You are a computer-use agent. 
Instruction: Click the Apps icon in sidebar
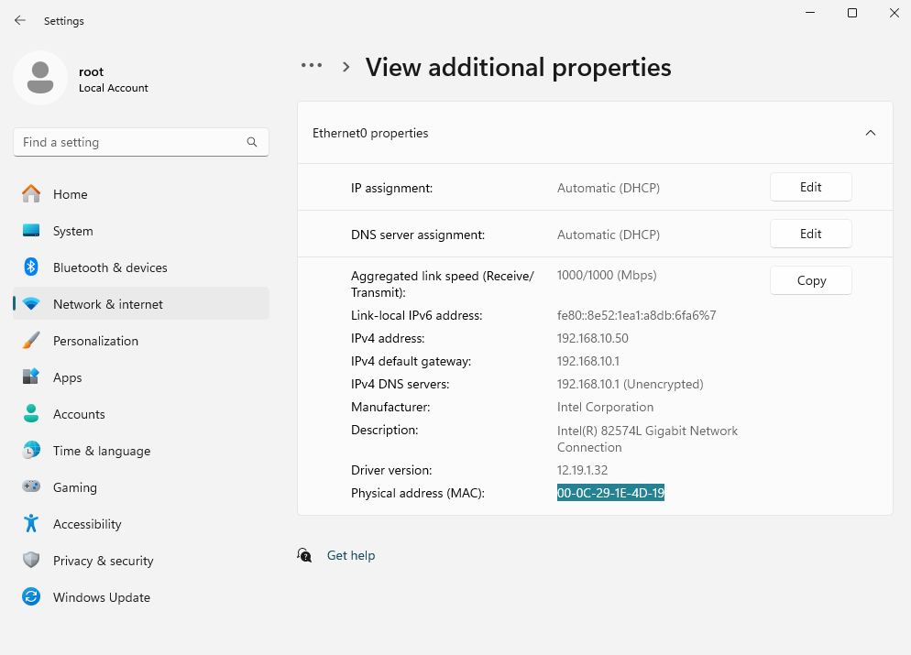click(x=31, y=377)
